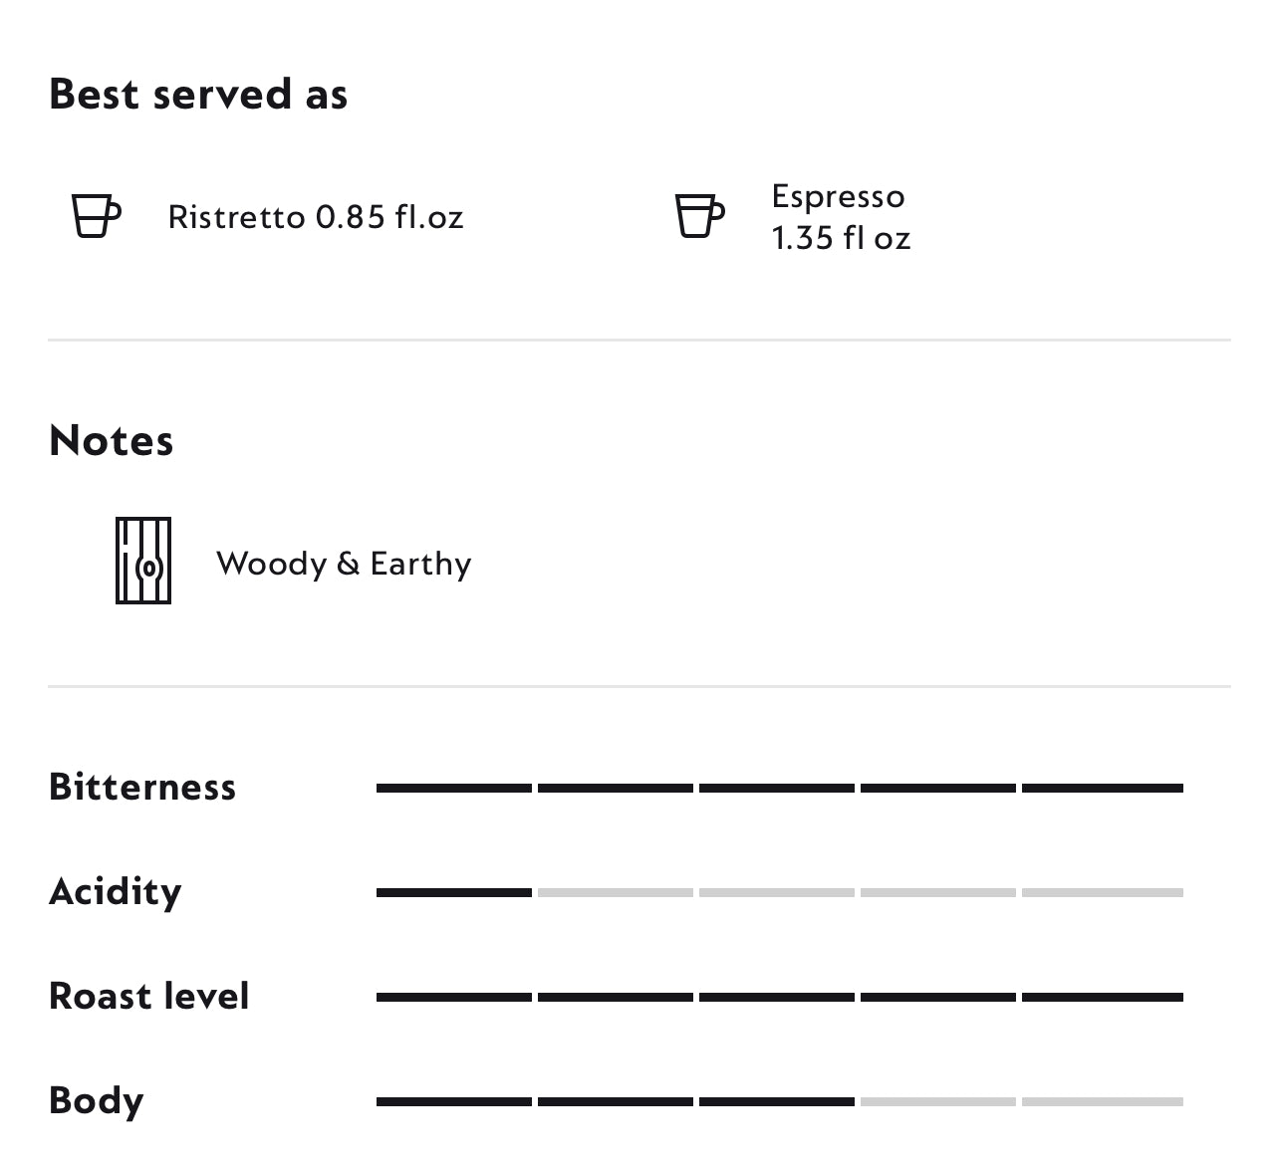Click the Best served as heading
Viewport: 1279px width, 1166px height.
pyautogui.click(x=198, y=95)
